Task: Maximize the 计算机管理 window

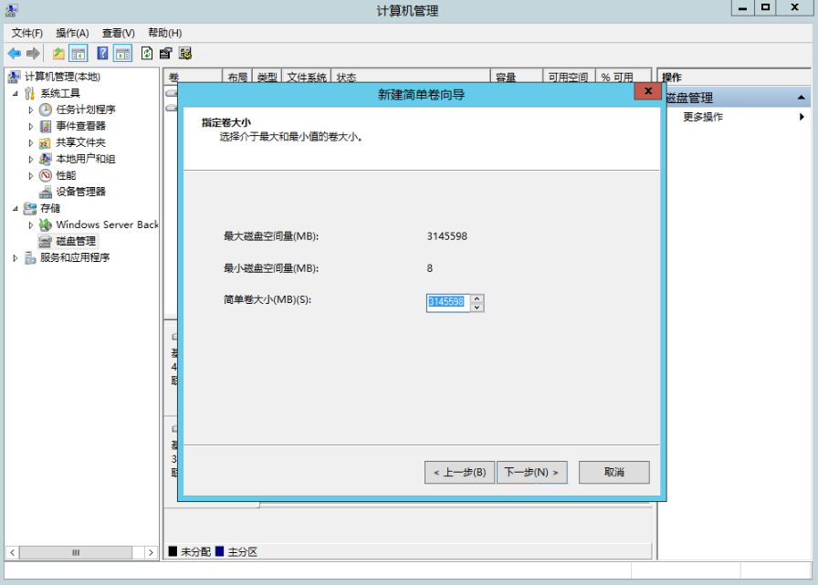Action: (765, 7)
